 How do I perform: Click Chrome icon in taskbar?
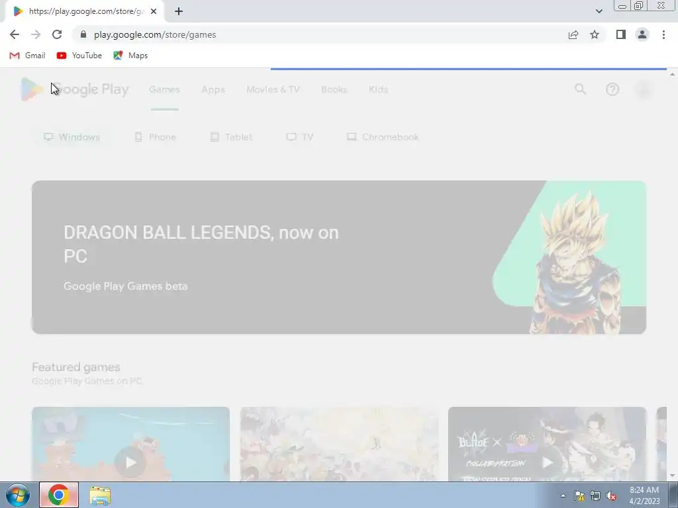click(59, 495)
